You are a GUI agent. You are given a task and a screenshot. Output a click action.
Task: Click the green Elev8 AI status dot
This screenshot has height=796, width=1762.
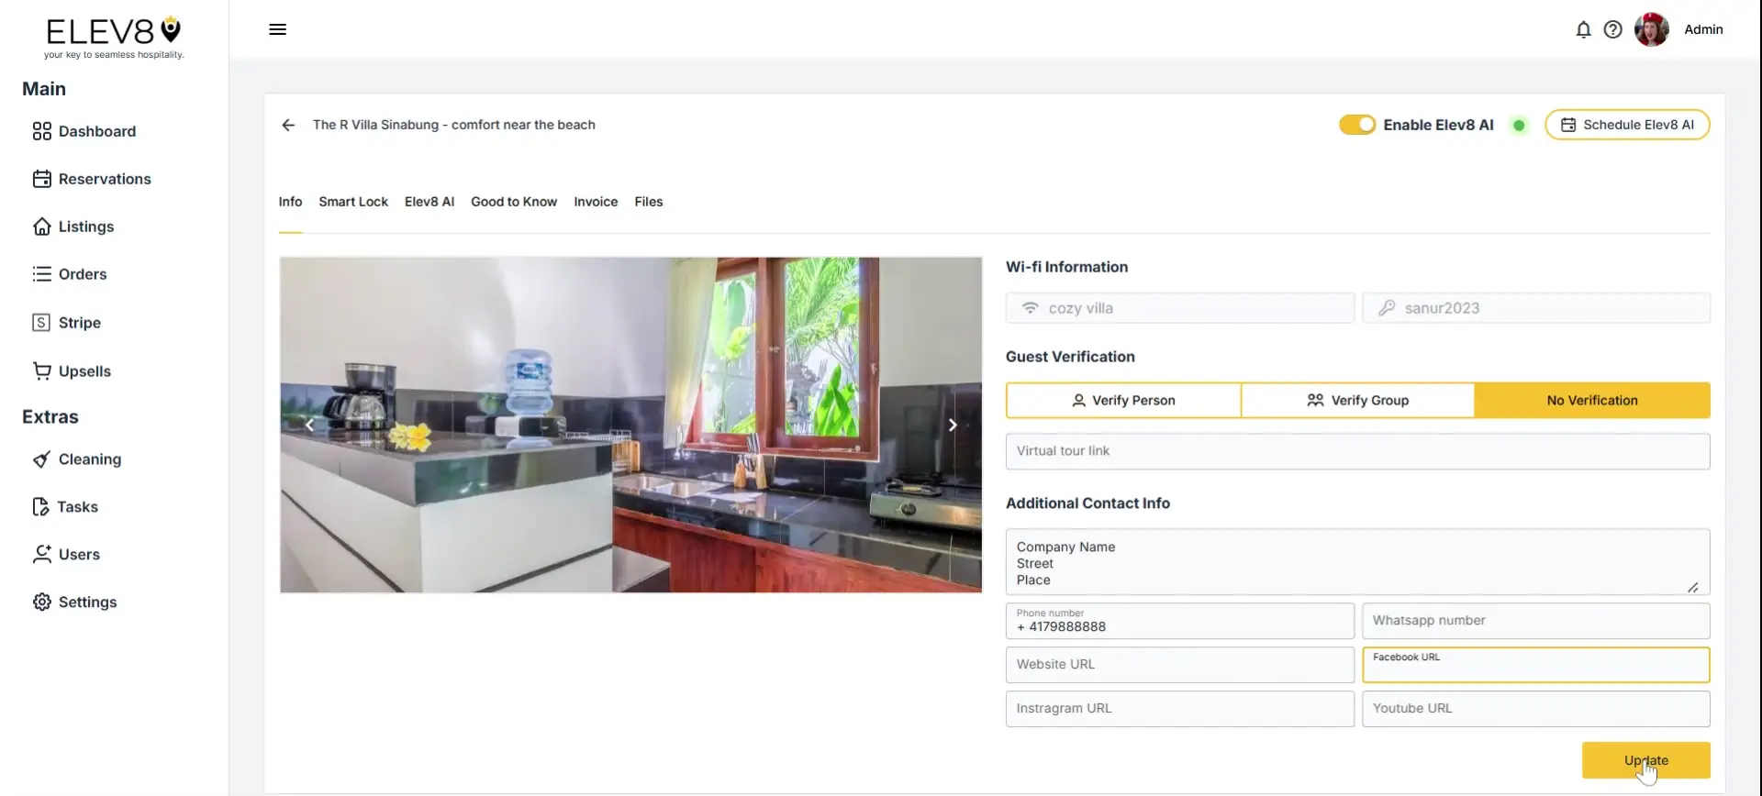(x=1519, y=126)
